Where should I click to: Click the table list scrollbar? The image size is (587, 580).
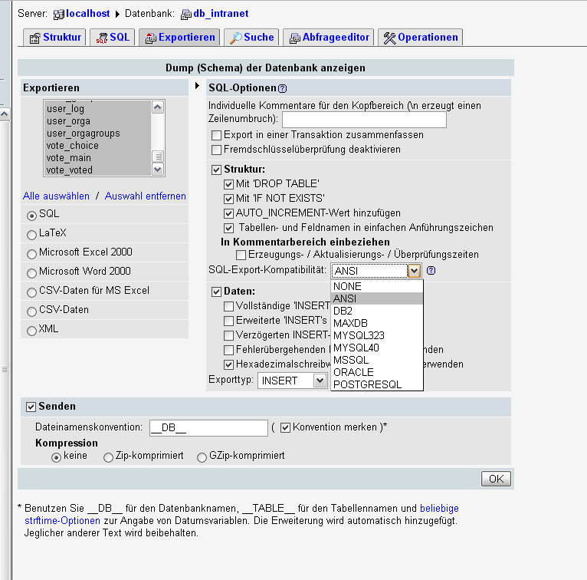158,132
